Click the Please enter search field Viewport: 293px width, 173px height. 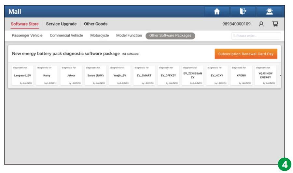click(x=256, y=36)
